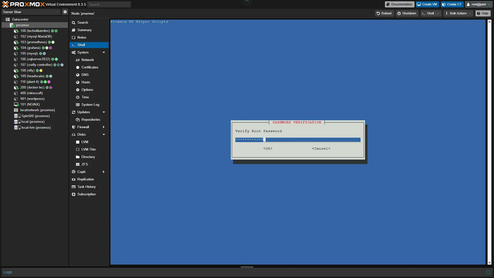Expand the Ceph submenu arrow
Screen dimensions: 494x278
click(x=104, y=172)
